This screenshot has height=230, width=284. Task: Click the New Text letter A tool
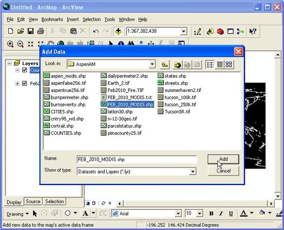85,213
